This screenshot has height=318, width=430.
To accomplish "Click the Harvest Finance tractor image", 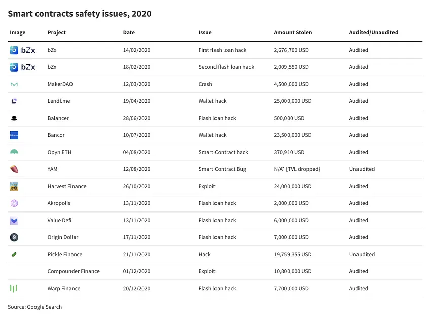I will click(14, 187).
